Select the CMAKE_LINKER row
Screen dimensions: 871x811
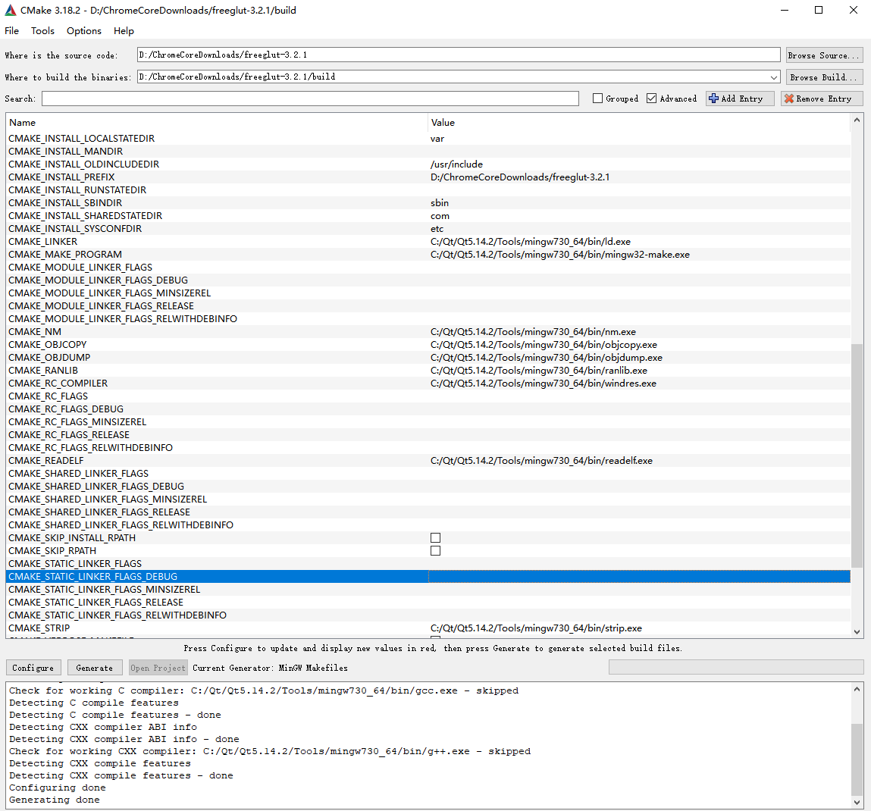[428, 242]
